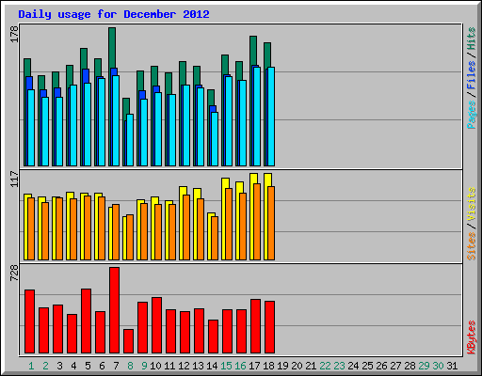Click the "Pages" legend label

click(x=472, y=115)
